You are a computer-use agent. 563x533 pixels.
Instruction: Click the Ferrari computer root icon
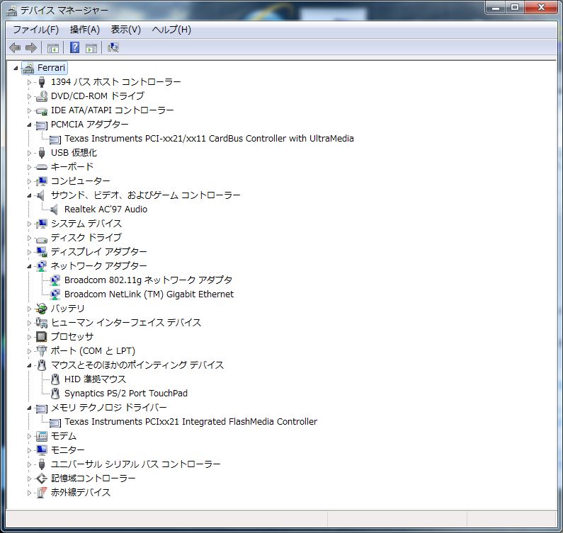coord(28,68)
